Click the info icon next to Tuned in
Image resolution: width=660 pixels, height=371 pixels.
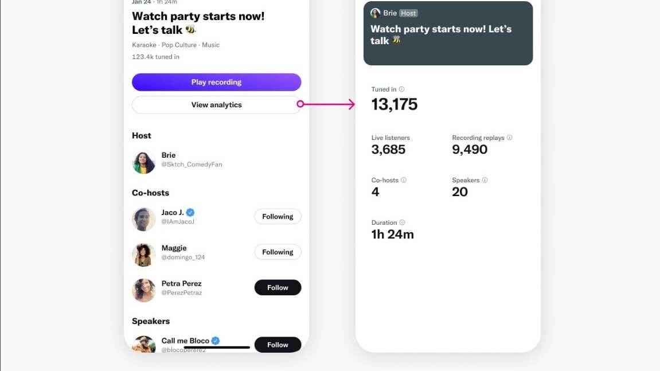pyautogui.click(x=401, y=89)
